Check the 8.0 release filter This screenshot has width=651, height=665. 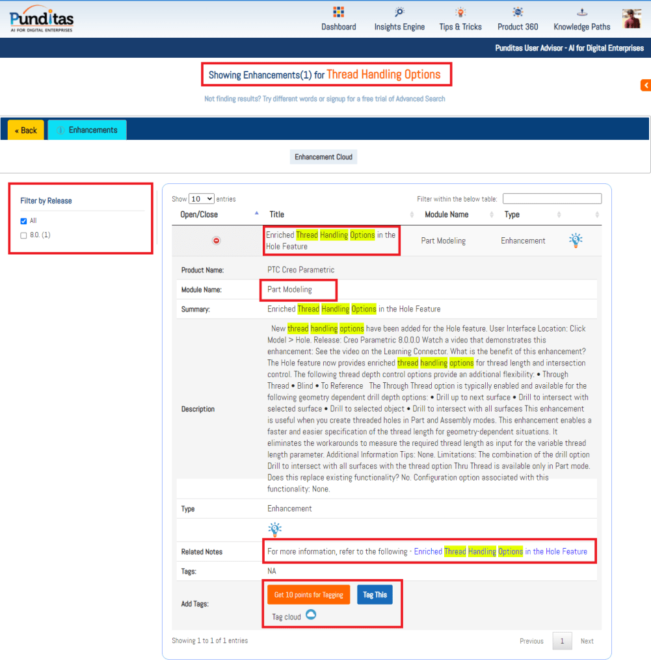coord(24,235)
